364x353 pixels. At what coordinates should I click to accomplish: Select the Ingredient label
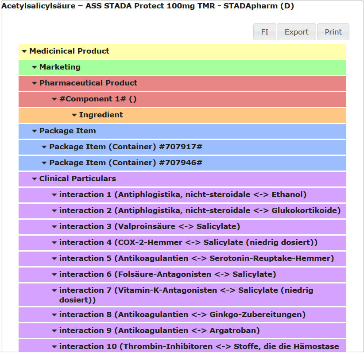tap(101, 115)
